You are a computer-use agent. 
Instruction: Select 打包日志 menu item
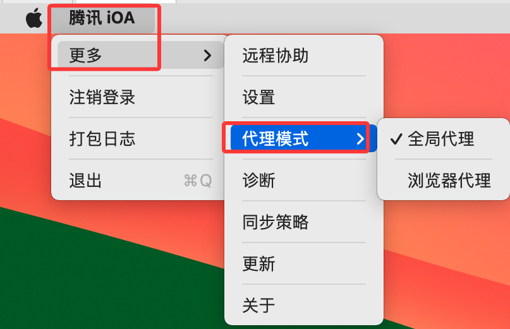[x=140, y=138]
